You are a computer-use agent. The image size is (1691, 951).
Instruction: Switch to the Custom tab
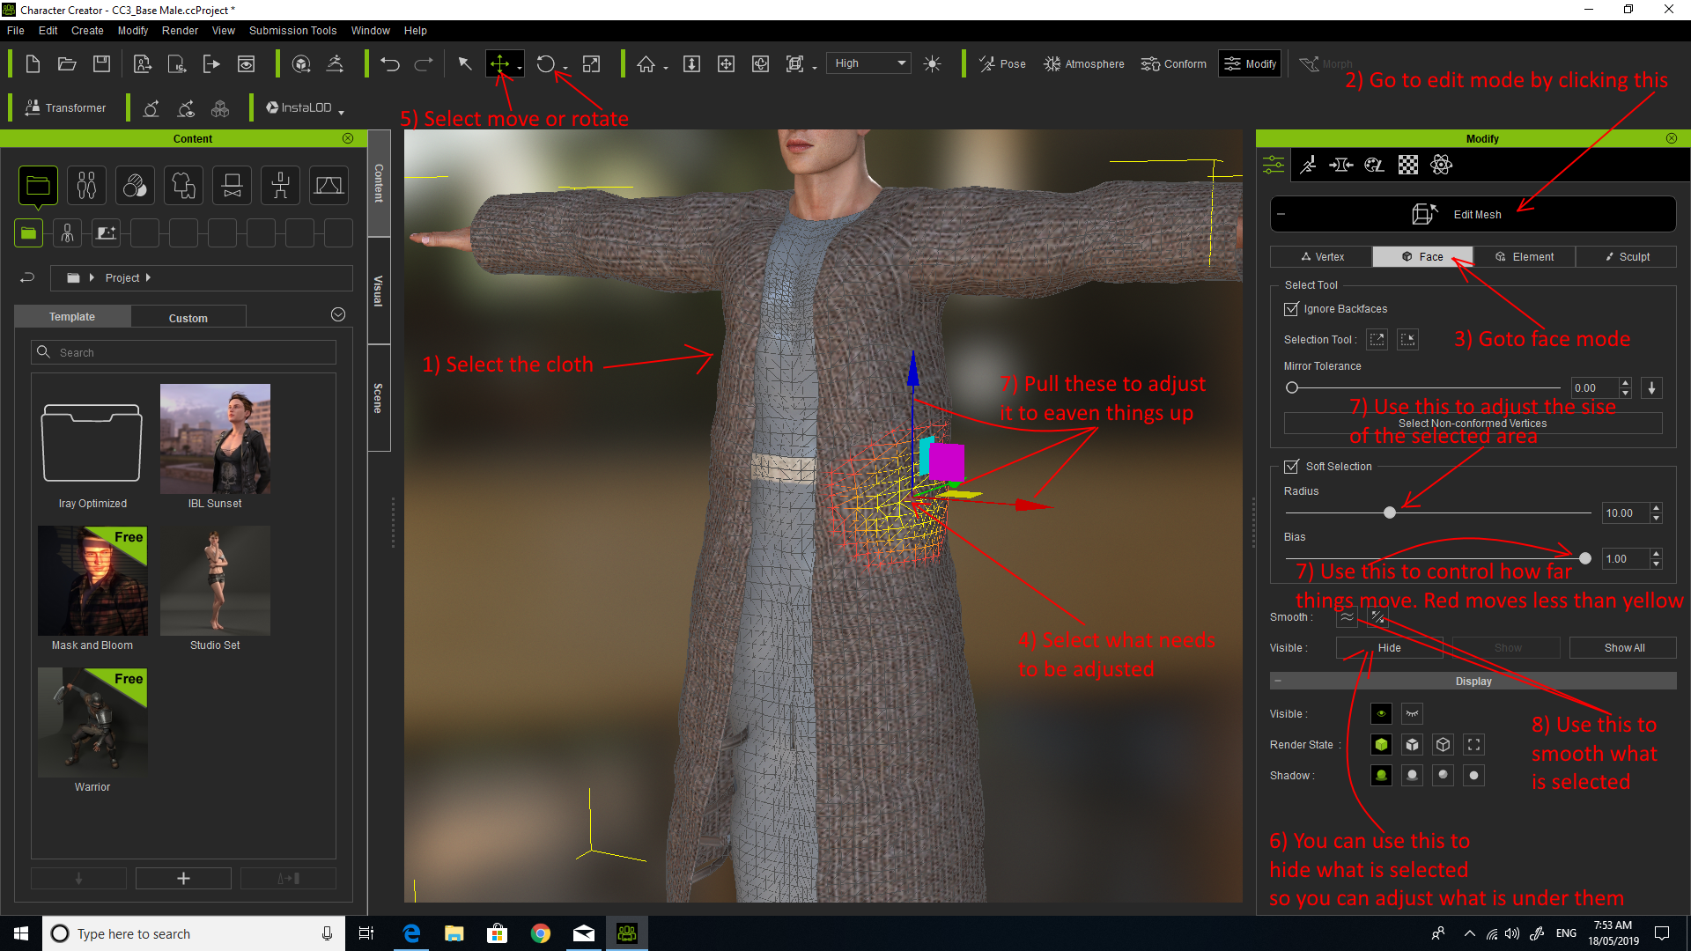pos(188,318)
